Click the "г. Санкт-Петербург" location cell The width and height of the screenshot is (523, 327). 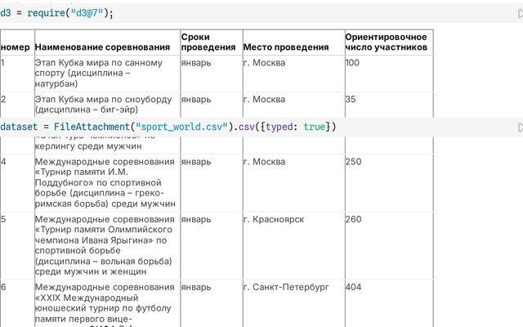286,288
